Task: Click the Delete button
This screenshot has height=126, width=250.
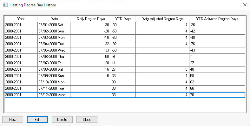Action: tap(62, 119)
